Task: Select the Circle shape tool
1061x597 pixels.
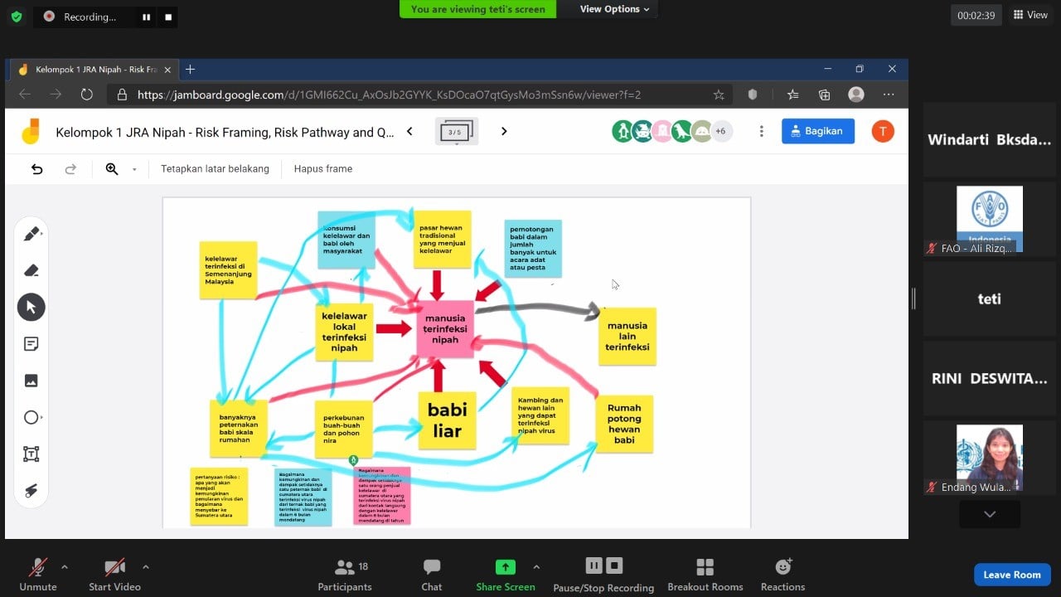Action: 31,417
